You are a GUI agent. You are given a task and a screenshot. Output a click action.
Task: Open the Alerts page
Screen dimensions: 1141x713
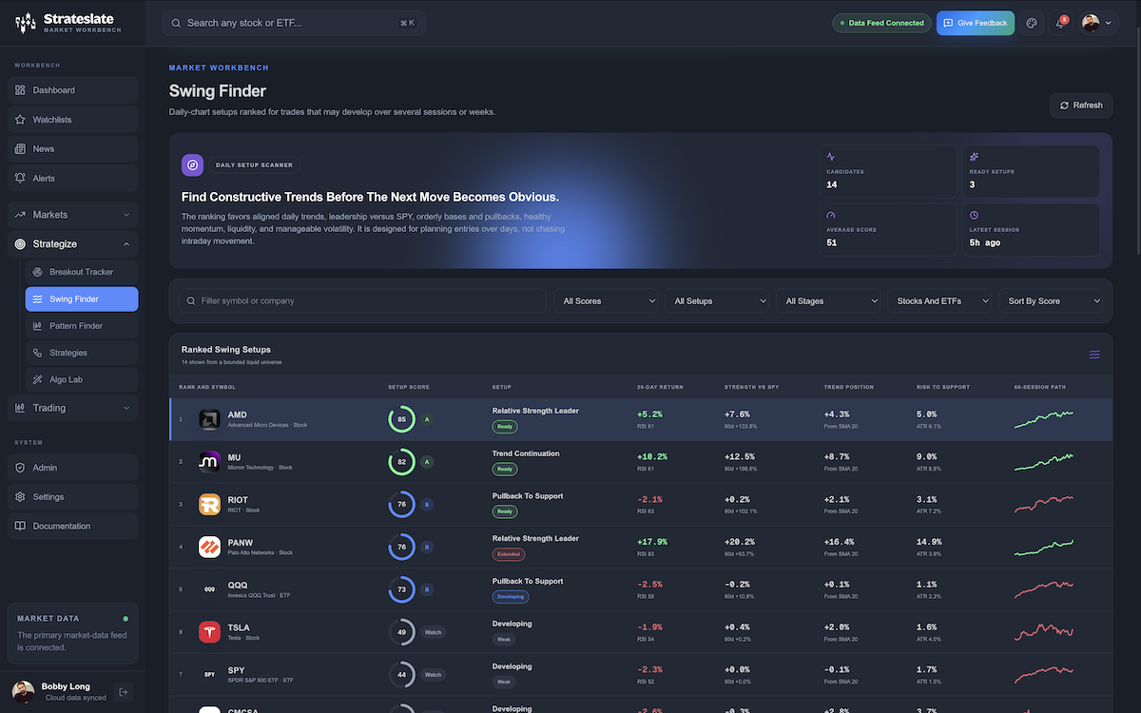[73, 179]
